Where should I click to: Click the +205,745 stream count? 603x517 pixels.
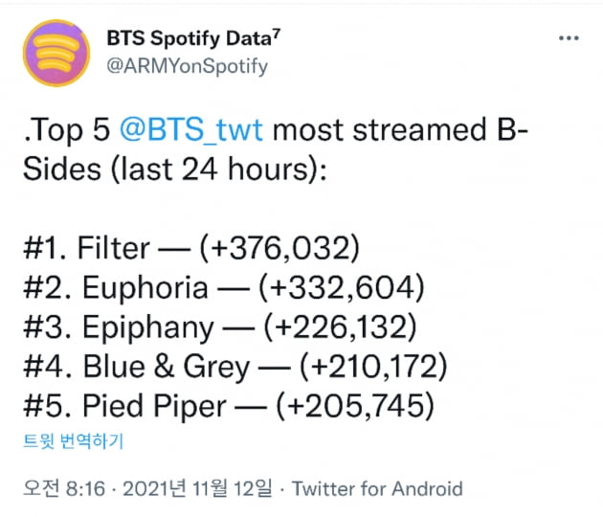pyautogui.click(x=355, y=406)
